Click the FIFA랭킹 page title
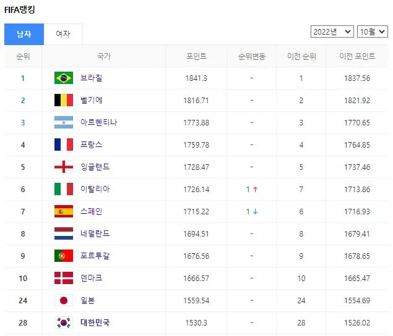The height and width of the screenshot is (336, 393). click(x=20, y=10)
